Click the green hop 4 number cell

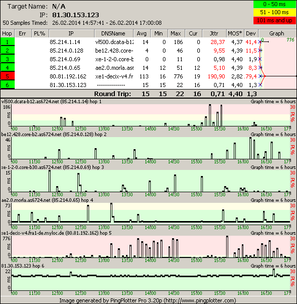pyautogui.click(x=8, y=67)
